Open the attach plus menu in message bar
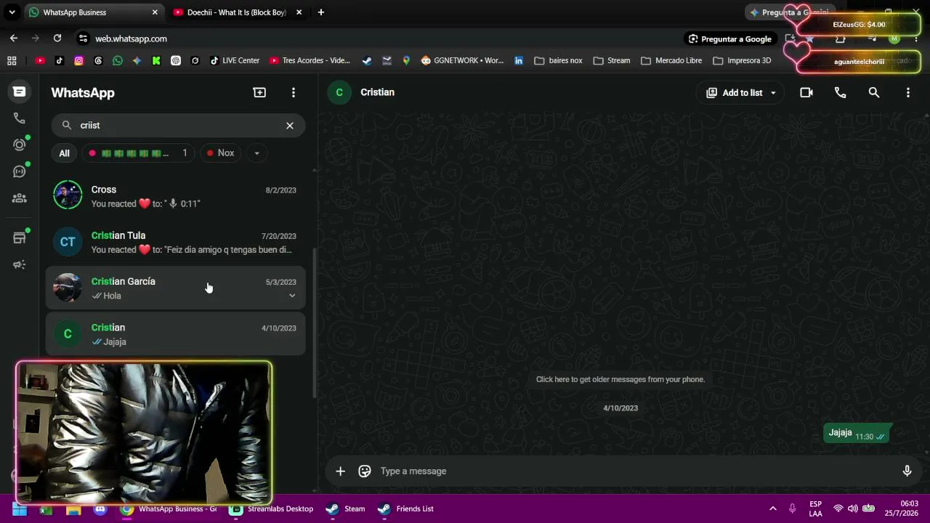 click(340, 471)
